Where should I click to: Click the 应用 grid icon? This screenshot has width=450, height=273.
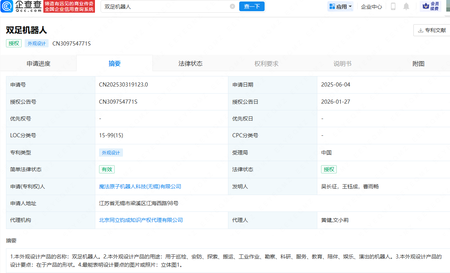click(x=332, y=6)
